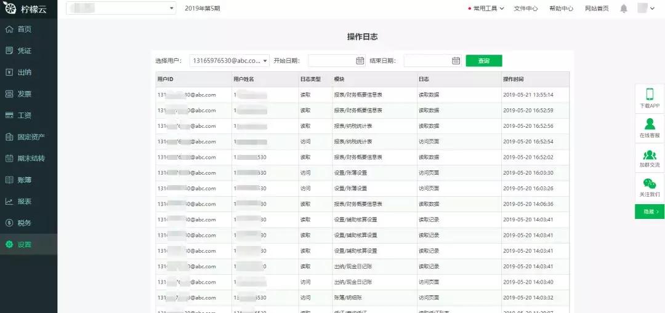The image size is (665, 313).
Task: Open the 工资 salary sidebar item
Action: 28,116
